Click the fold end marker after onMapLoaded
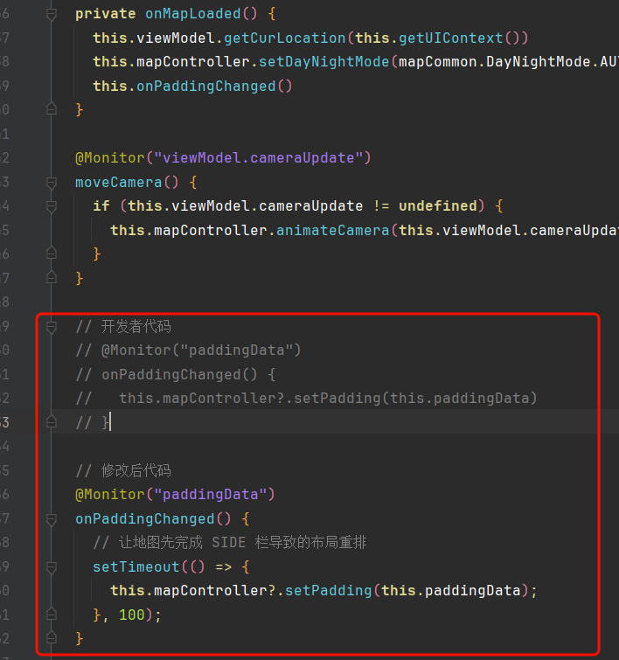The image size is (619, 660). coord(51,110)
